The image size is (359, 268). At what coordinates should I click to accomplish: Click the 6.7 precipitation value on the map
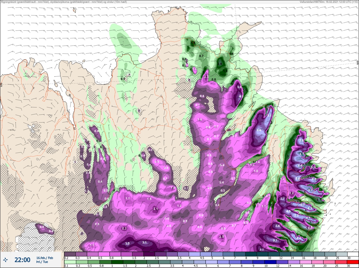pyautogui.click(x=310, y=190)
